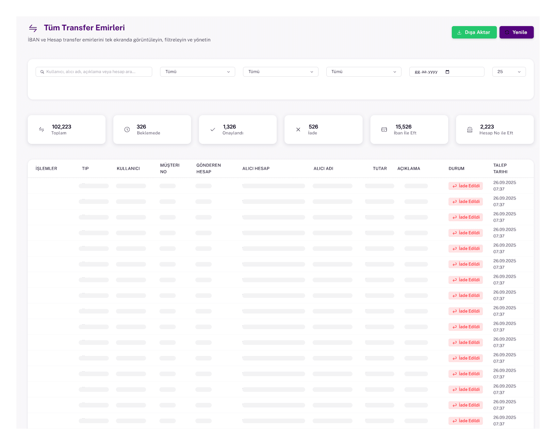The height and width of the screenshot is (445, 556).
Task: Click the ALICI ADI column header
Action: point(323,169)
